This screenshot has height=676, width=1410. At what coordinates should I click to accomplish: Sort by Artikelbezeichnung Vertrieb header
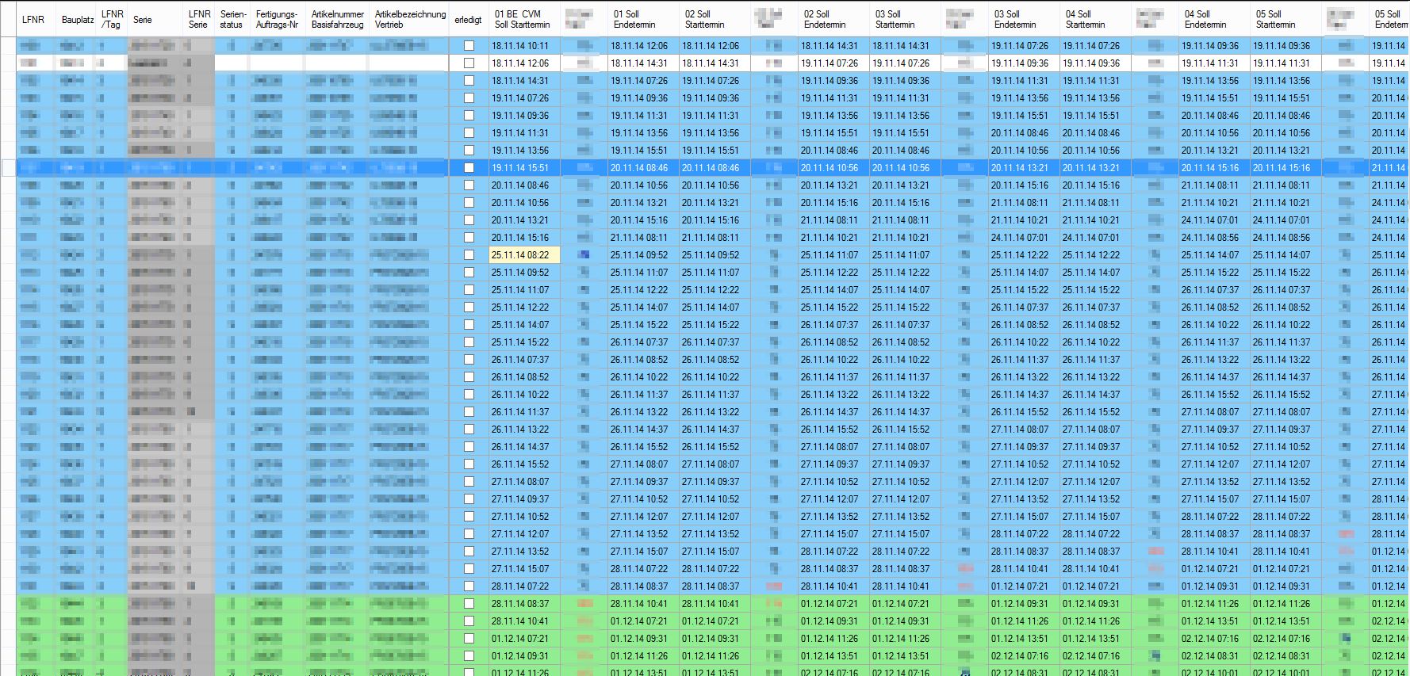coord(409,19)
